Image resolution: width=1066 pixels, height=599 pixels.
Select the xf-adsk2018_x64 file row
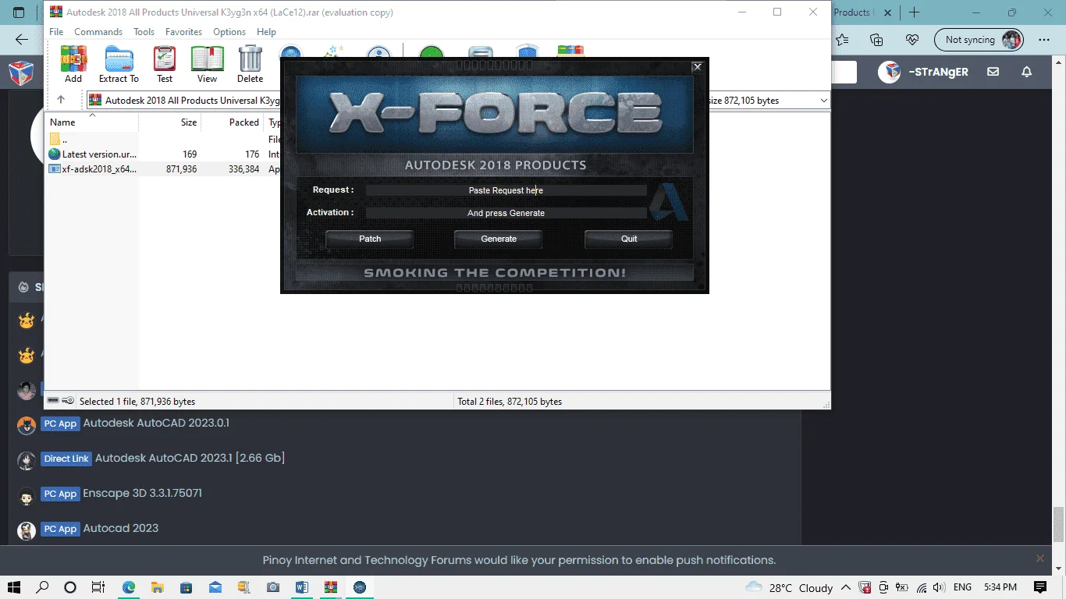click(x=164, y=168)
